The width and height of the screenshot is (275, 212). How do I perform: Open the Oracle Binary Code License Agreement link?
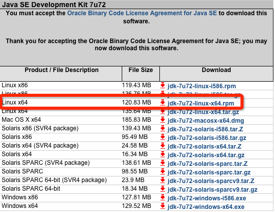pyautogui.click(x=142, y=13)
